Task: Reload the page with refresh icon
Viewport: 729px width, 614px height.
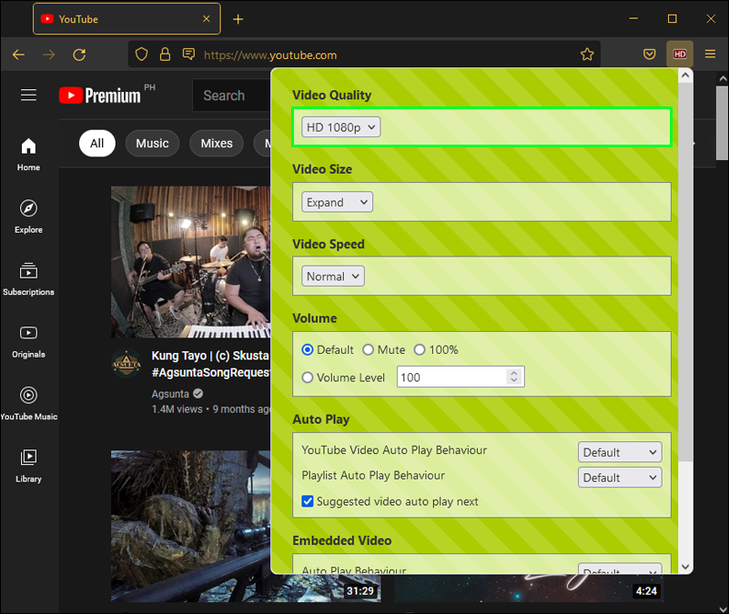Action: click(x=79, y=55)
